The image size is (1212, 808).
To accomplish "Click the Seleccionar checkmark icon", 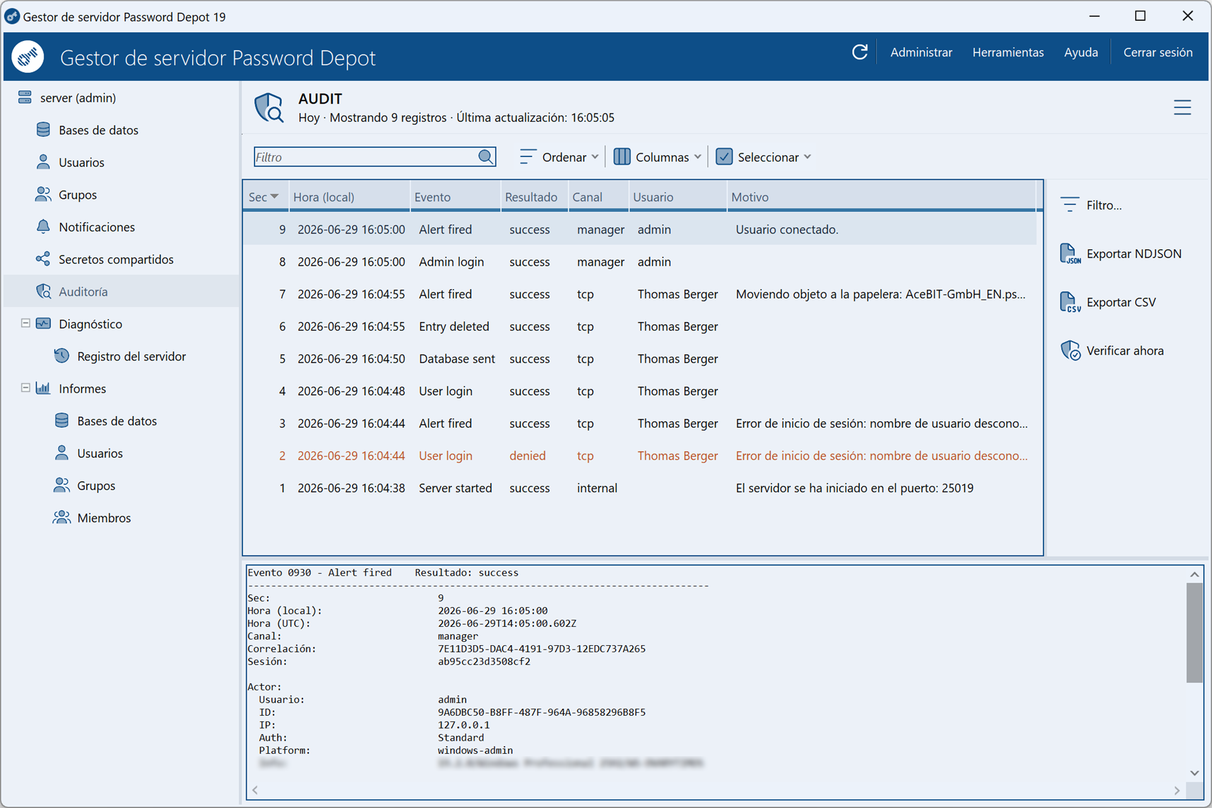I will click(724, 157).
